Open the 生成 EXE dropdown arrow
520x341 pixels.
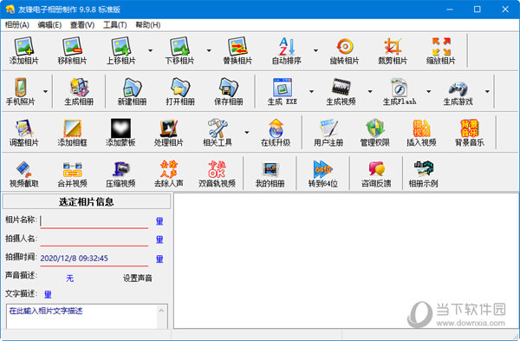(x=311, y=91)
